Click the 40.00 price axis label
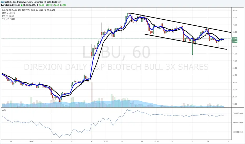The width and height of the screenshot is (245, 144). (234, 46)
